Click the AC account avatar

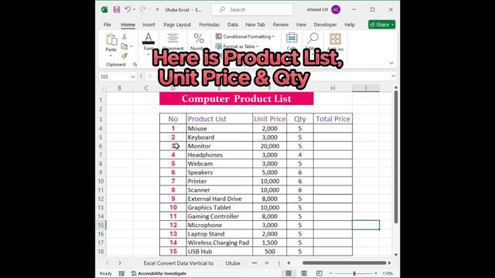pyautogui.click(x=336, y=10)
